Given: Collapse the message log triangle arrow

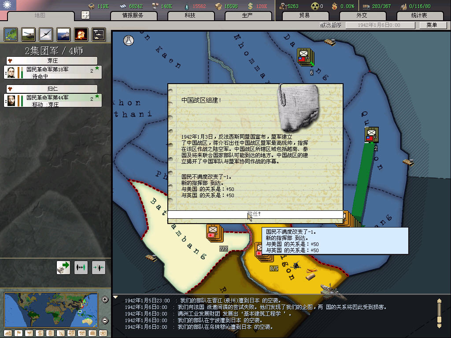Looking at the screenshot, I should point(115,298).
